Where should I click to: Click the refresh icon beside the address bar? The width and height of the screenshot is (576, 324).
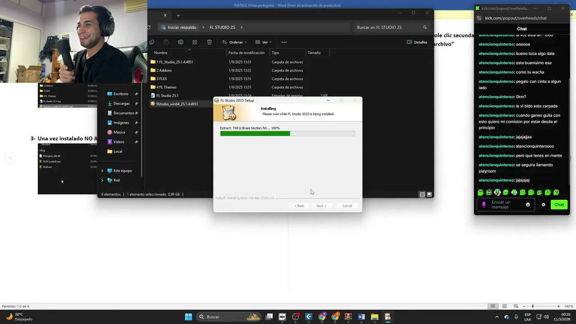(149, 27)
